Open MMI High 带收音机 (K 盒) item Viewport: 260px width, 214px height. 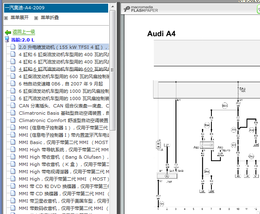coord(64,164)
